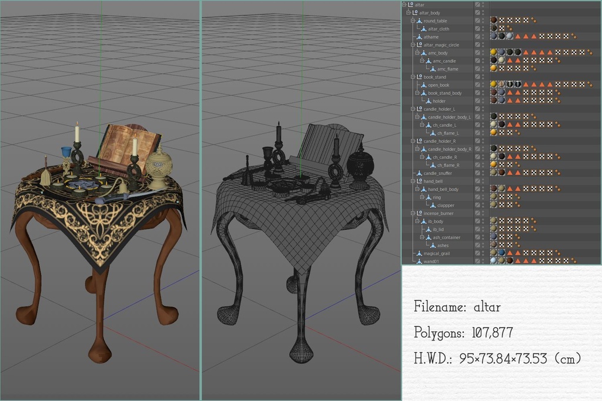This screenshot has height=401, width=602.
Task: Click the round_table polygon object icon
Action: coord(419,21)
